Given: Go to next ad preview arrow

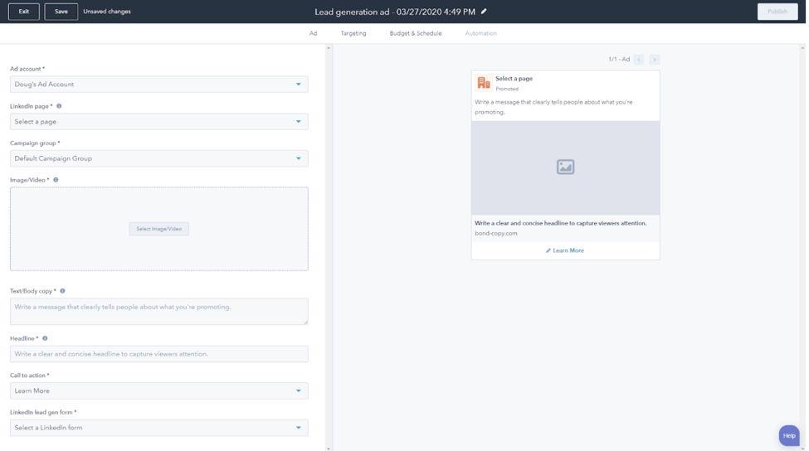Looking at the screenshot, I should click(654, 60).
